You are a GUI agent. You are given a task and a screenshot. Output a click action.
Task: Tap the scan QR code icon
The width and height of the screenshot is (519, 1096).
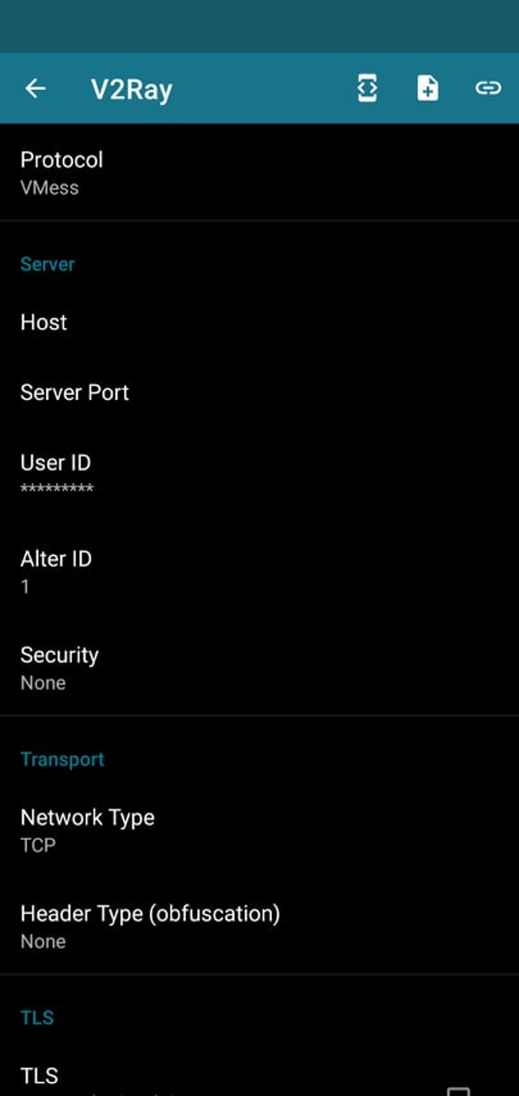[x=367, y=89]
